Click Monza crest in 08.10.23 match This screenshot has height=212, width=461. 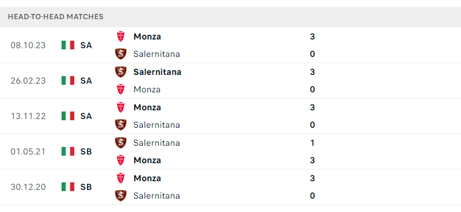coord(121,37)
